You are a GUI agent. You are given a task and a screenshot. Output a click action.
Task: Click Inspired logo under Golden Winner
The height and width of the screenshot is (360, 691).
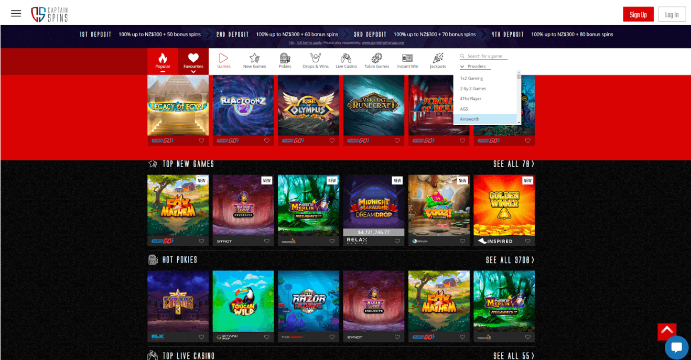pos(495,241)
